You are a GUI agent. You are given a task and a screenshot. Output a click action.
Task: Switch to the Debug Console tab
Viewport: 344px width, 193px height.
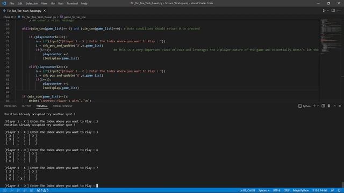pos(63,106)
